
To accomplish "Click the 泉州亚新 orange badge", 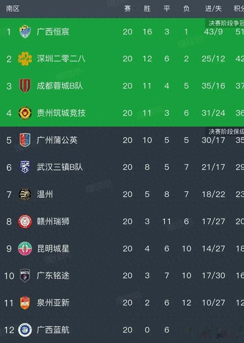I will 25,303.
